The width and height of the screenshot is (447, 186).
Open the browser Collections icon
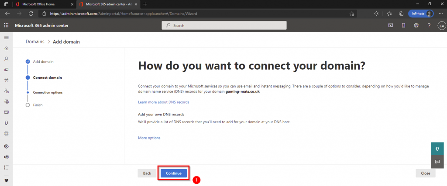click(401, 14)
